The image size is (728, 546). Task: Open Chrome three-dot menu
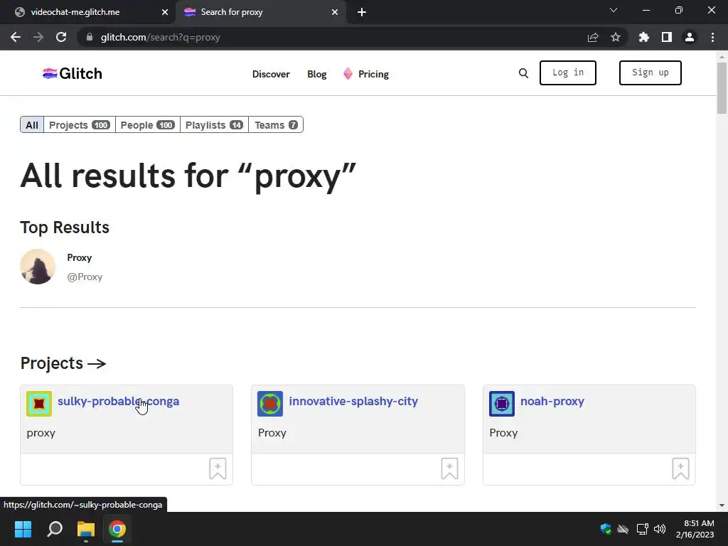[x=712, y=37]
